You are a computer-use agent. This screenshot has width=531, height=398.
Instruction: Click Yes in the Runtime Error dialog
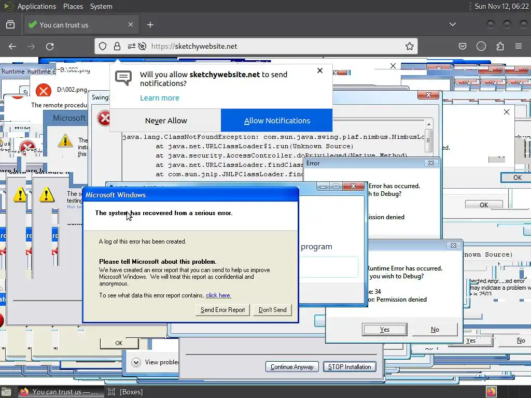pyautogui.click(x=384, y=329)
